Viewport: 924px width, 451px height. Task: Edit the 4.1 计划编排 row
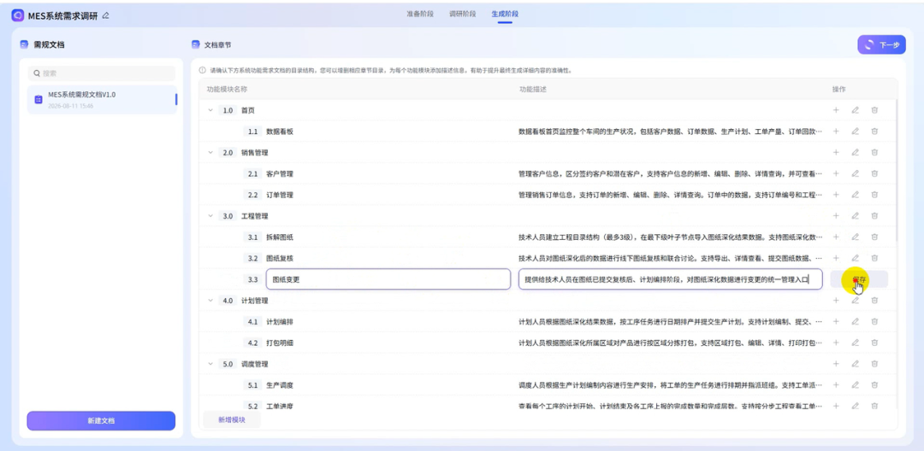point(855,322)
